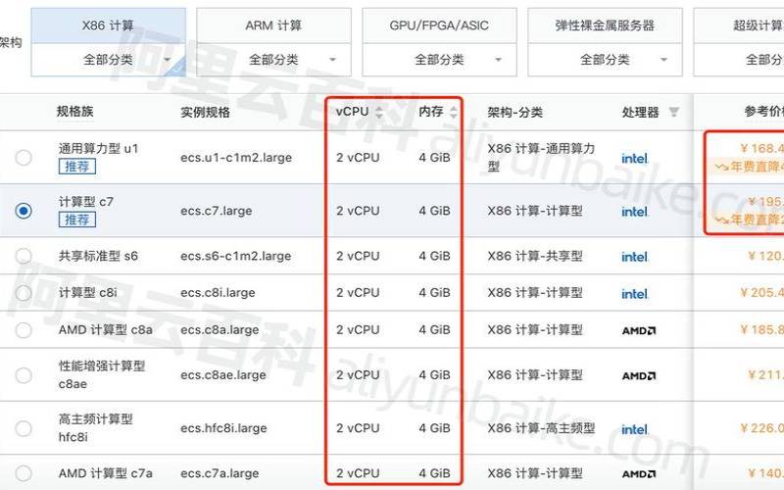Image resolution: width=784 pixels, height=490 pixels.
Task: Sort table by vCPU column arrows
Action: click(x=379, y=112)
